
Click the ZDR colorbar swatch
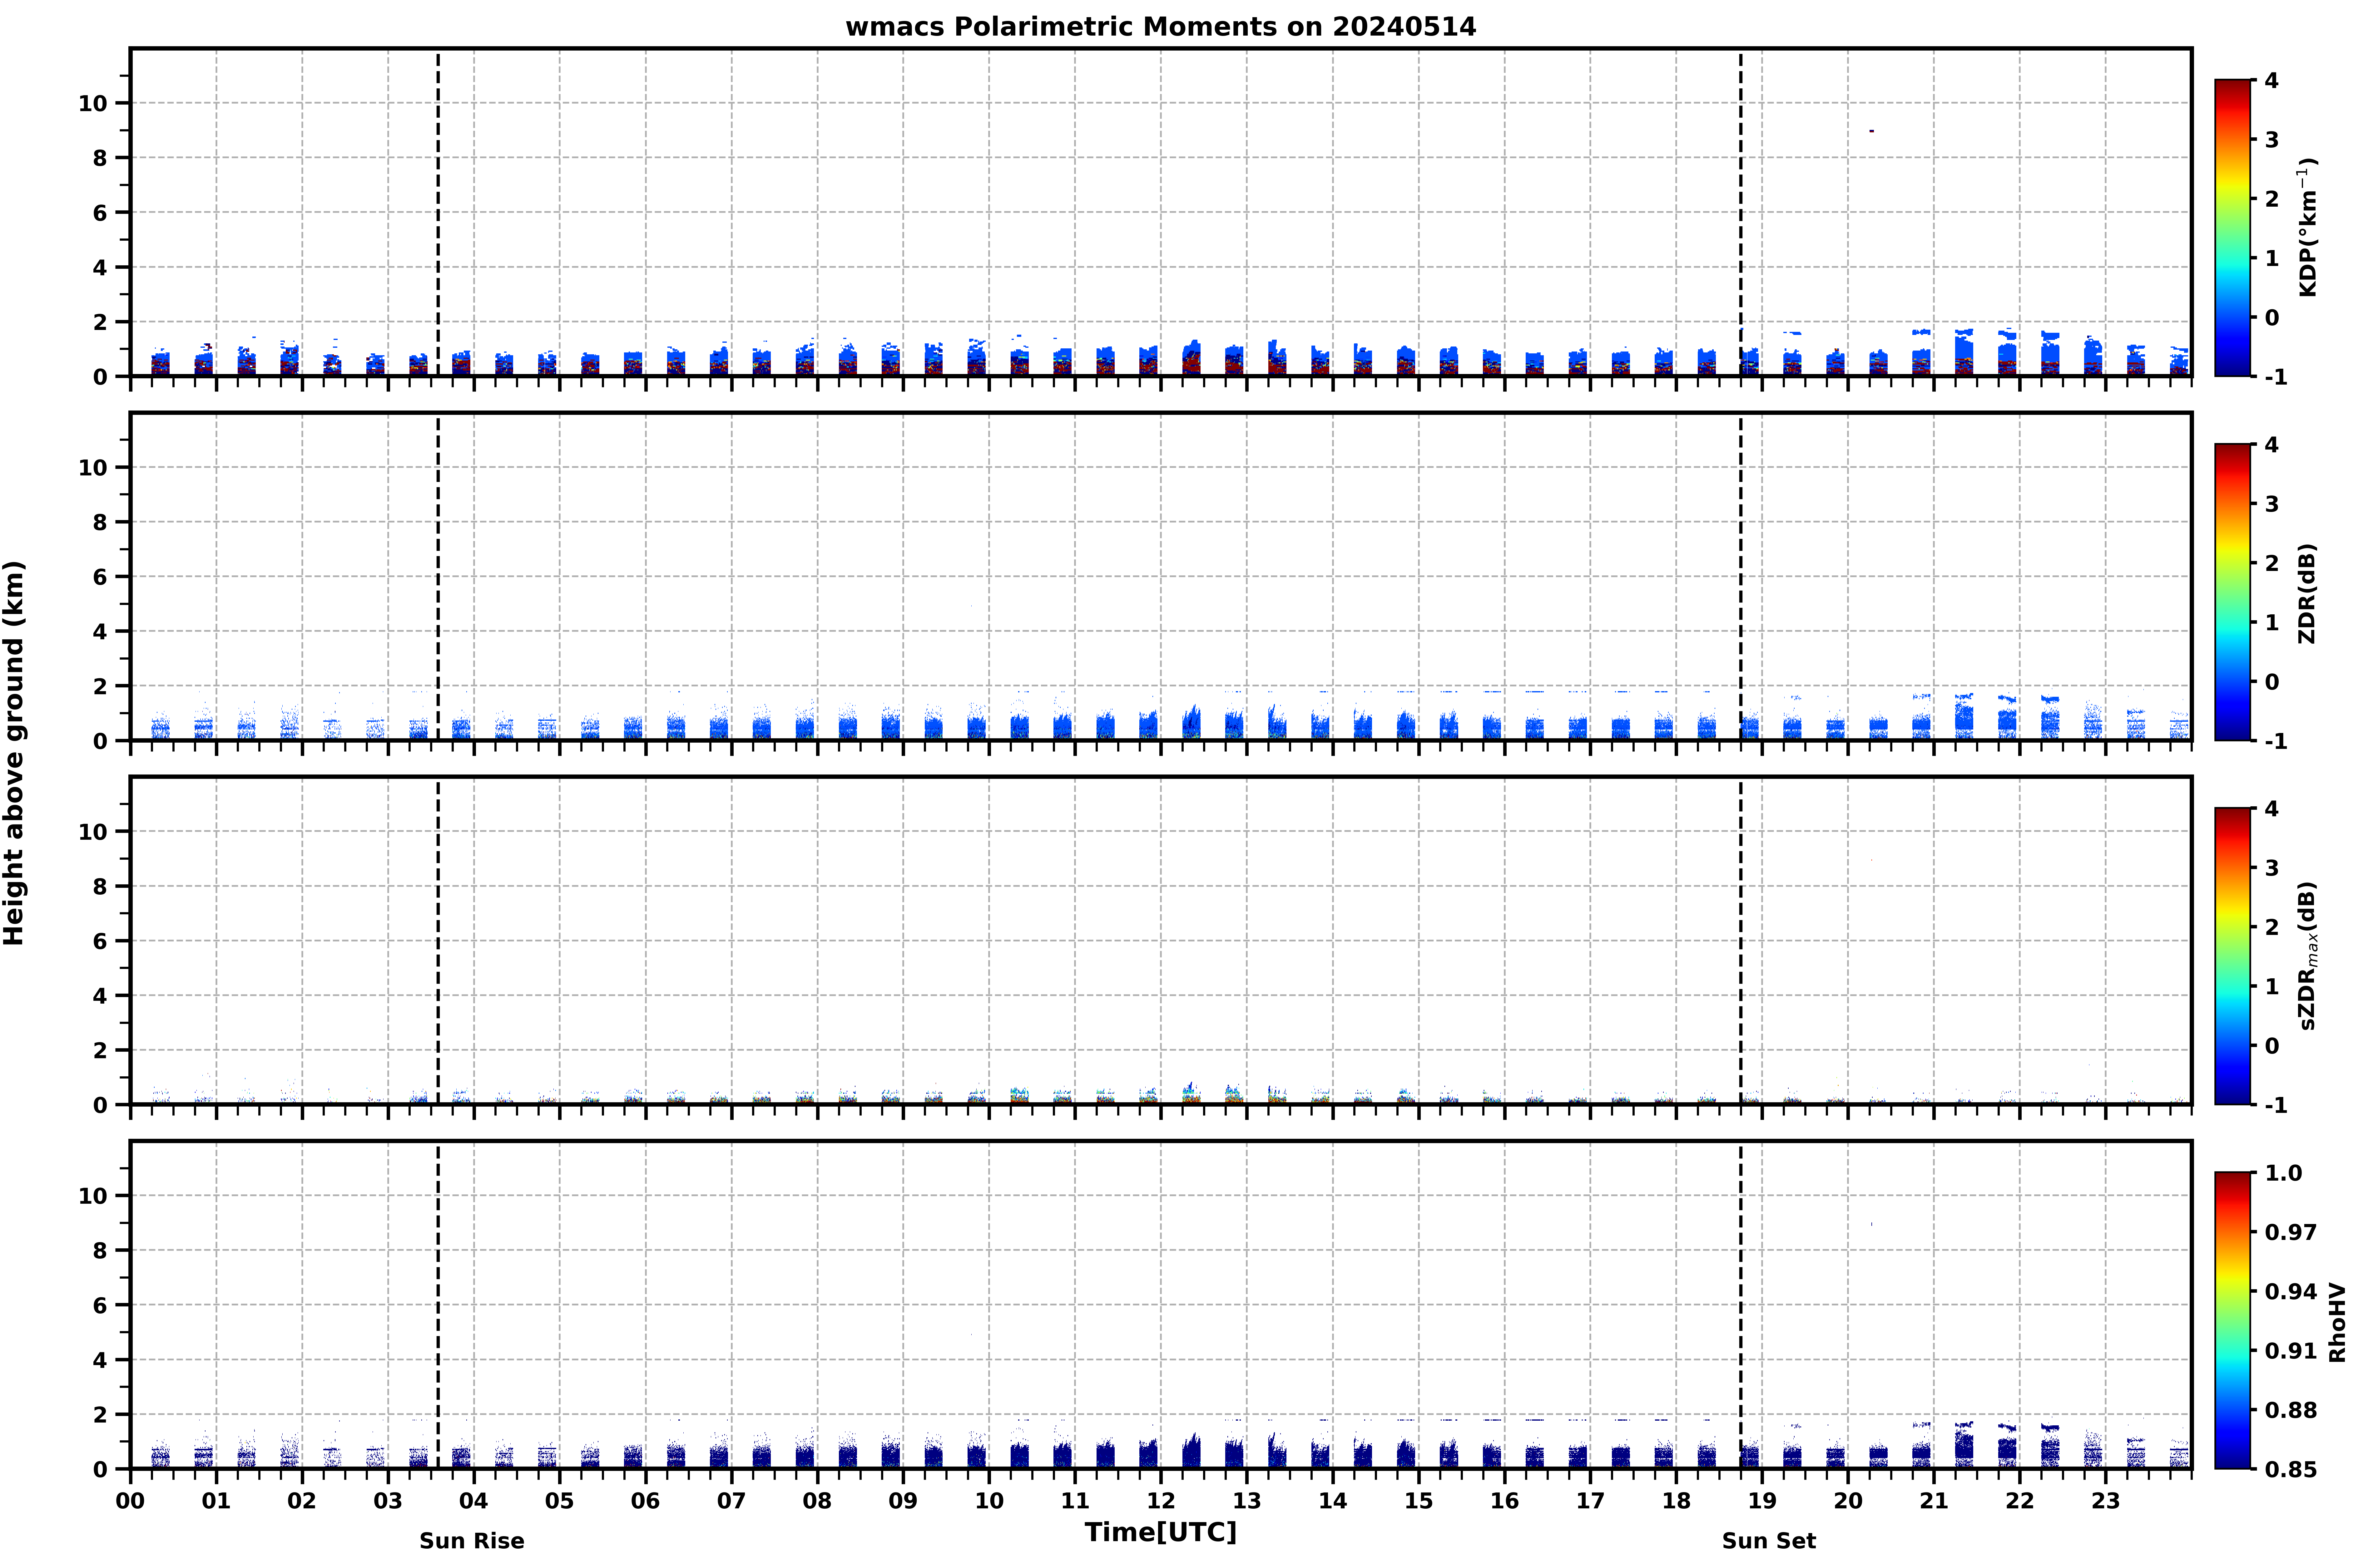[x=2232, y=592]
